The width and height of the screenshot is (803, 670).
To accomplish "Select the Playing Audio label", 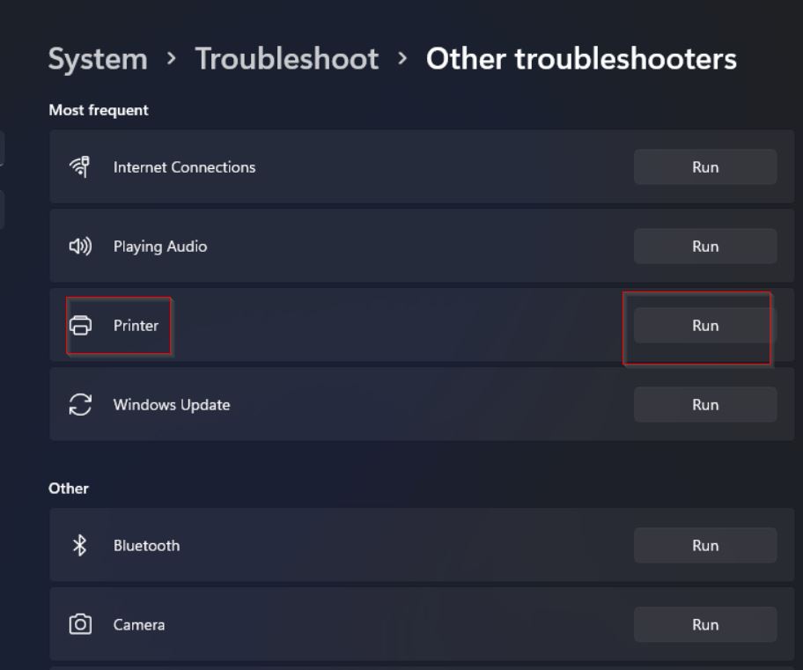I will point(160,247).
